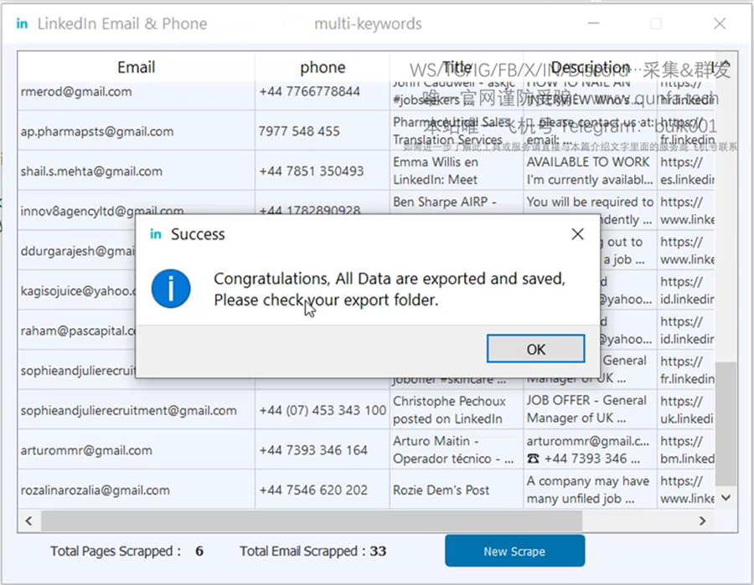The height and width of the screenshot is (585, 754).
Task: Click title cell Arturo Maitin - Operador técnico
Action: (457, 449)
